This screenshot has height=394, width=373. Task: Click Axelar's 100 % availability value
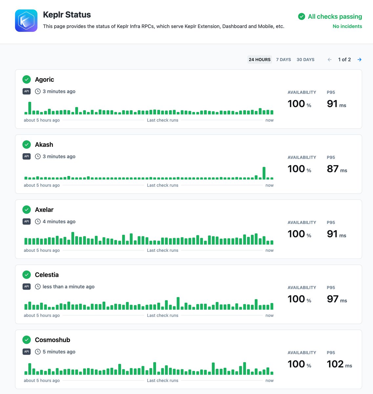[x=299, y=234]
